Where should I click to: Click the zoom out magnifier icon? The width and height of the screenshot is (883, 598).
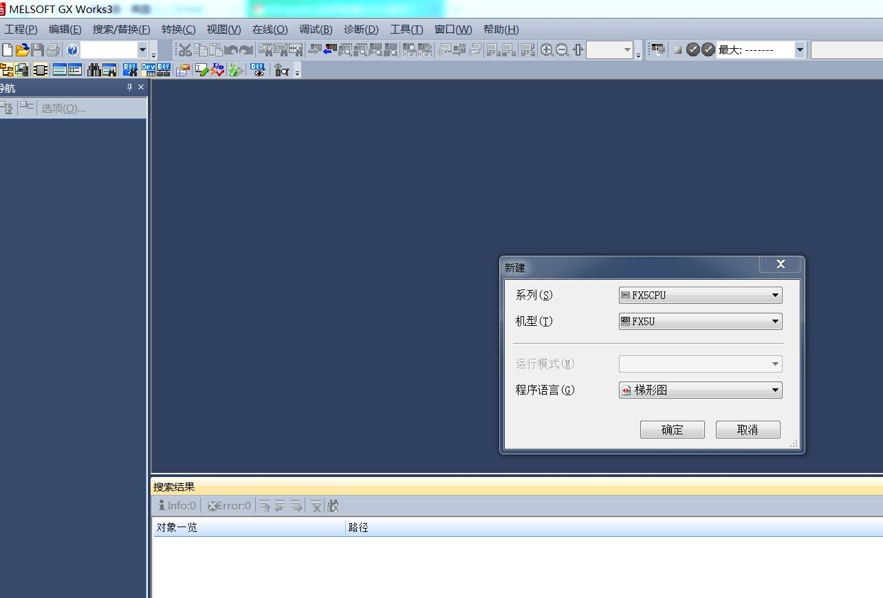562,49
